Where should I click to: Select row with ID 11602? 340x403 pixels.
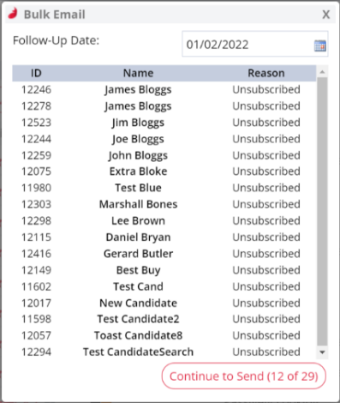pos(164,286)
